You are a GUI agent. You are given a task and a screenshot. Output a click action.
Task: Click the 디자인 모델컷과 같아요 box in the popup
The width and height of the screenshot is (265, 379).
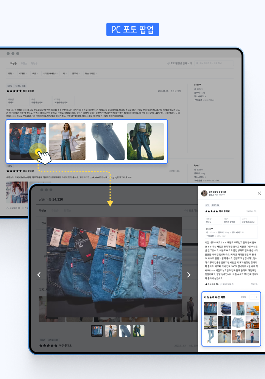coord(249,220)
